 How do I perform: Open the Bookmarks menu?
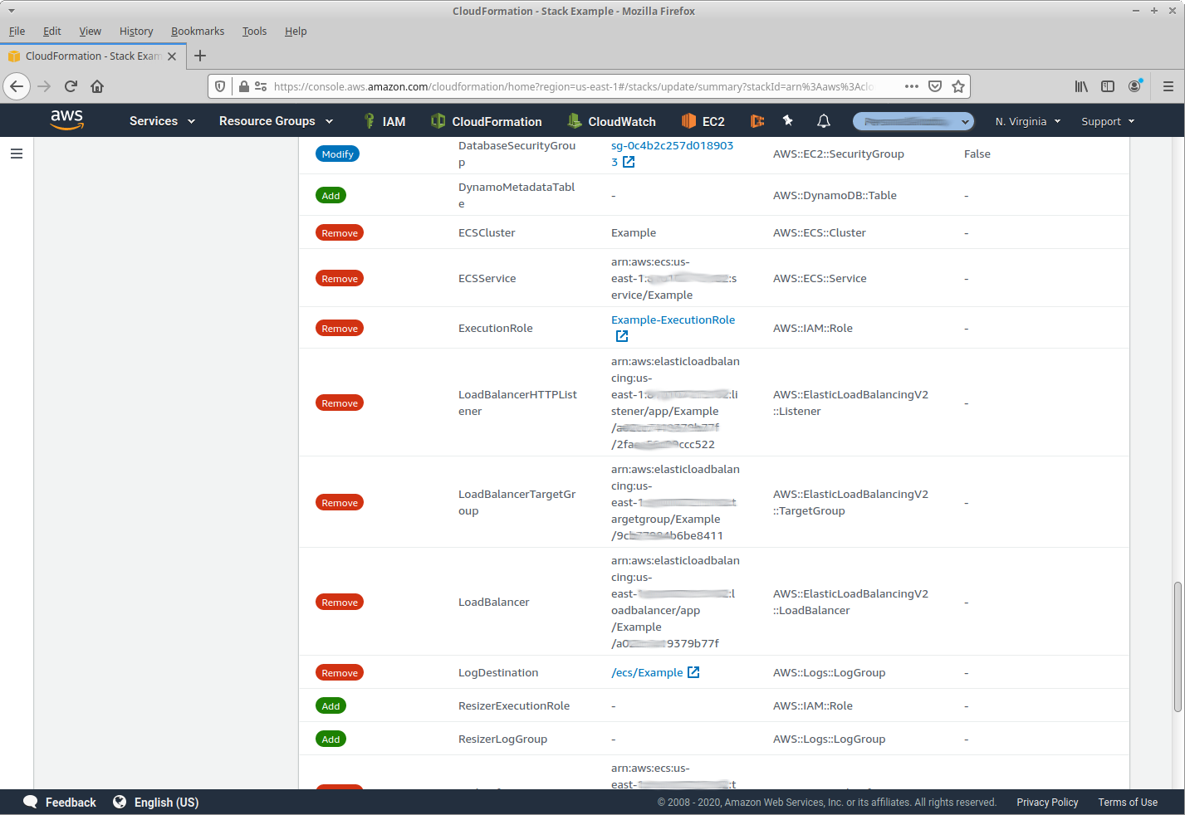tap(197, 31)
